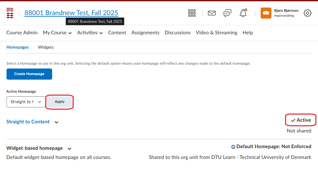Switch to the Widgets tab
318x170 pixels.
point(46,47)
